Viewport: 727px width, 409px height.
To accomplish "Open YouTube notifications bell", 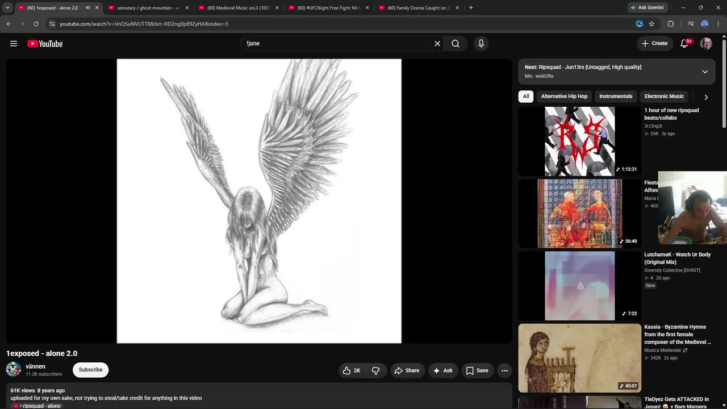I will [x=685, y=44].
